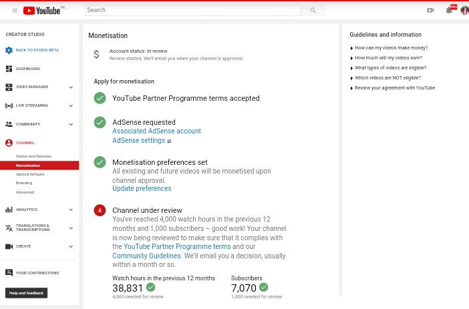Image resolution: width=469 pixels, height=309 pixels.
Task: Click Help and feedback button
Action: [x=26, y=293]
